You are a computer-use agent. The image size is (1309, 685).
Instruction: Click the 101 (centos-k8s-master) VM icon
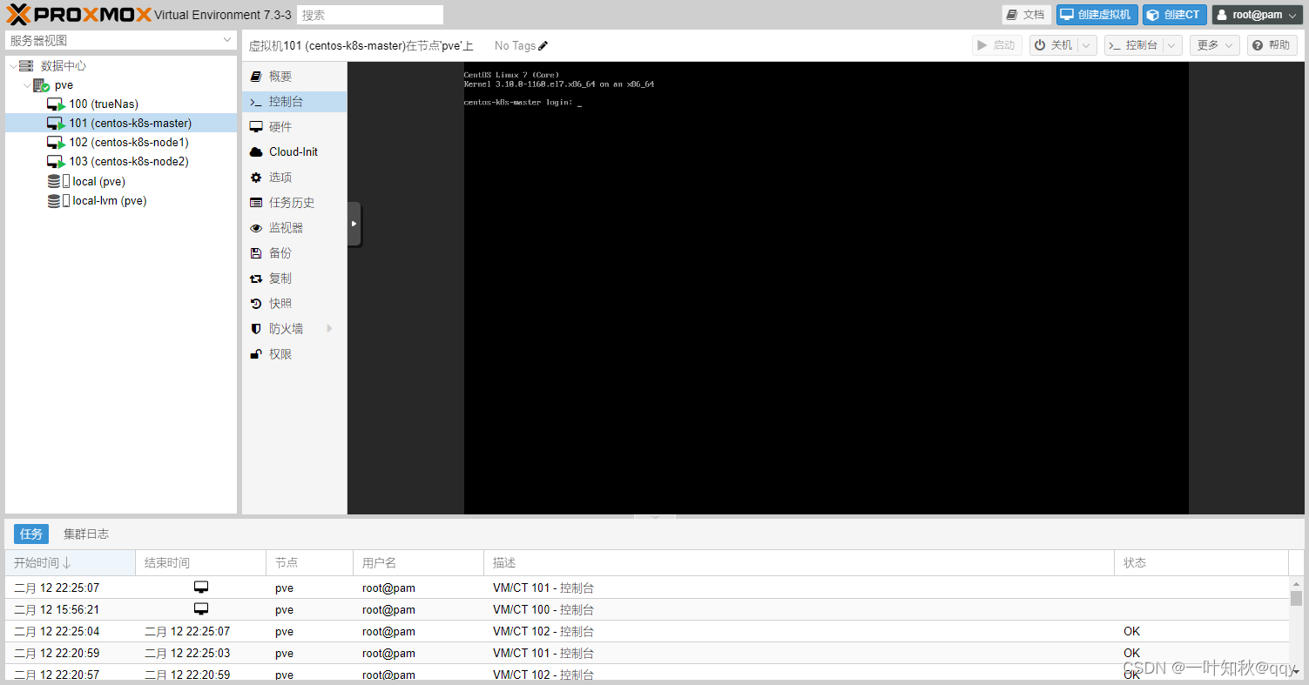click(56, 124)
